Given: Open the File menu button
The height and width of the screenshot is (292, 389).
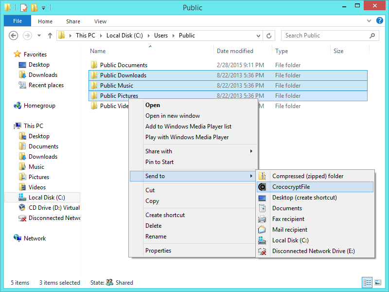Looking at the screenshot, I should click(x=18, y=21).
